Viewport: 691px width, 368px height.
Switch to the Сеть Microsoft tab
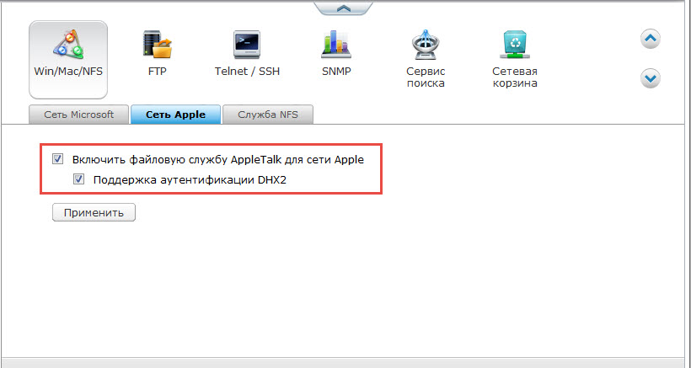[x=79, y=115]
